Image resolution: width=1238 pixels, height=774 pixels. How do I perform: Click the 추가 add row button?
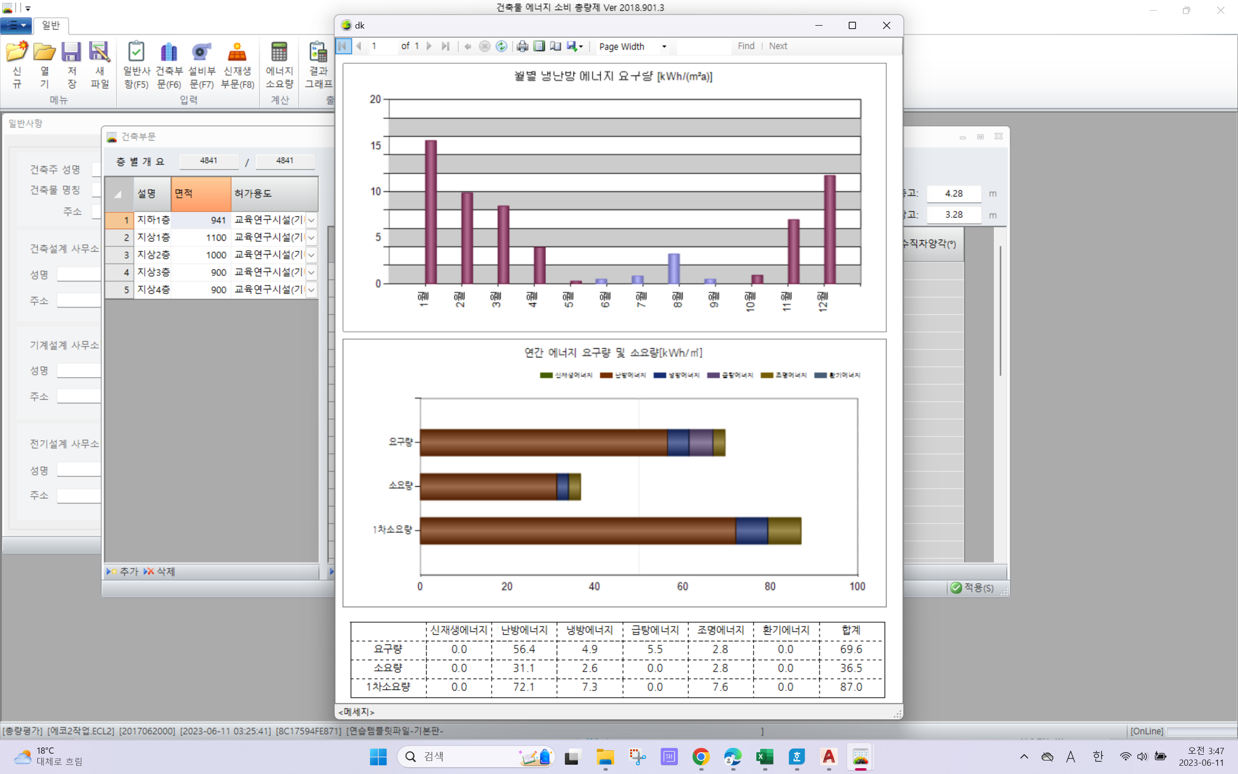(x=123, y=571)
